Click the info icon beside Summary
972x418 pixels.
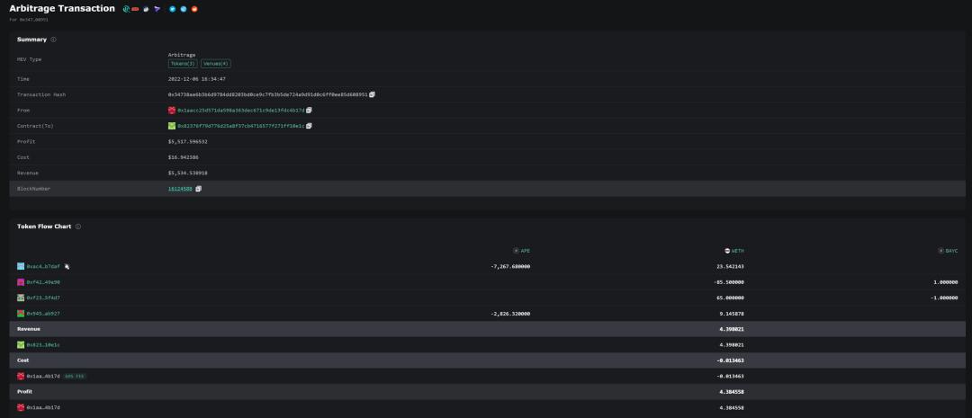point(54,40)
